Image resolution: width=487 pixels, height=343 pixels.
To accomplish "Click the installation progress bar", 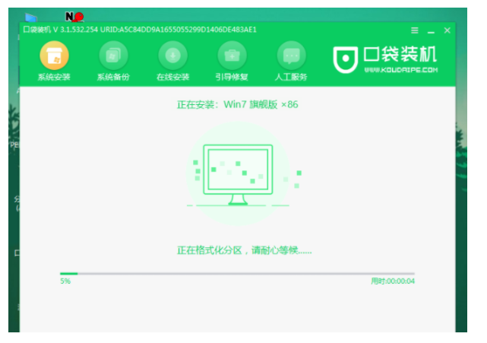I will [x=237, y=273].
